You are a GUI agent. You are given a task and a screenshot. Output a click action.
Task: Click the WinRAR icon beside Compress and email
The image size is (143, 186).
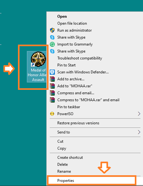tap(52, 93)
